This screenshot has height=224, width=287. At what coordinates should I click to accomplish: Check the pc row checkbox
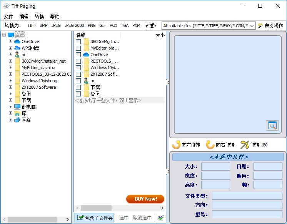tap(78, 81)
